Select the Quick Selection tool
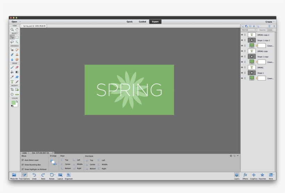This screenshot has width=285, height=193. coord(17,42)
